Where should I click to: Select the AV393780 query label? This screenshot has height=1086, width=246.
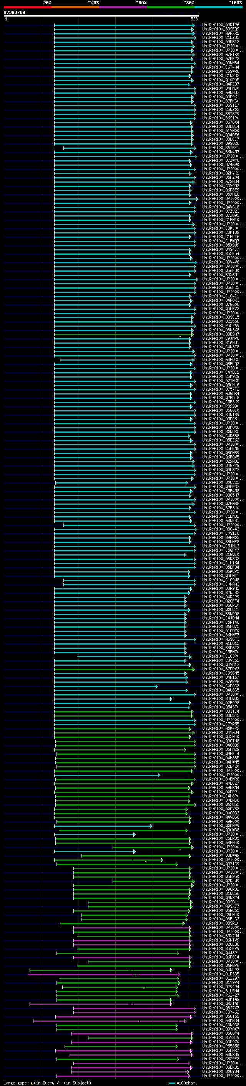tap(14, 13)
